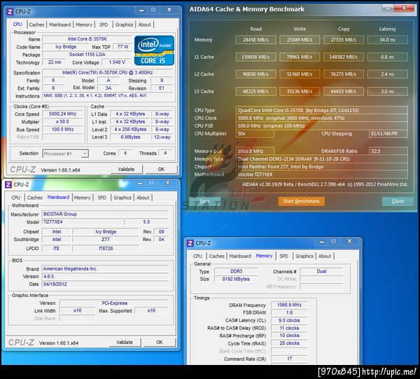The image size is (420, 379).
Task: Select Memory tab in Mainboard CPU-Z window
Action: [82, 198]
